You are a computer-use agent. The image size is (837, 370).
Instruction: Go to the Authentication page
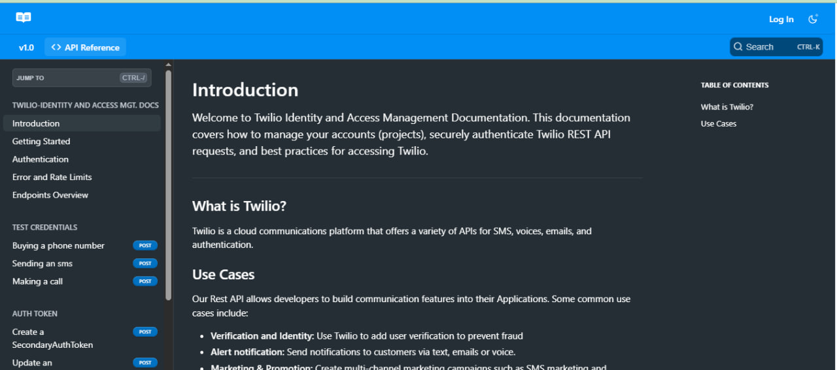pos(41,159)
